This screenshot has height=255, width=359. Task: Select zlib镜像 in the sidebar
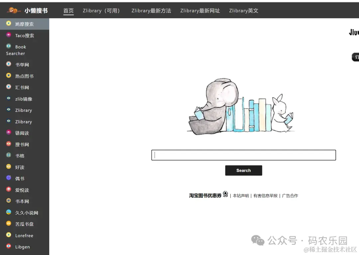[x=25, y=99]
